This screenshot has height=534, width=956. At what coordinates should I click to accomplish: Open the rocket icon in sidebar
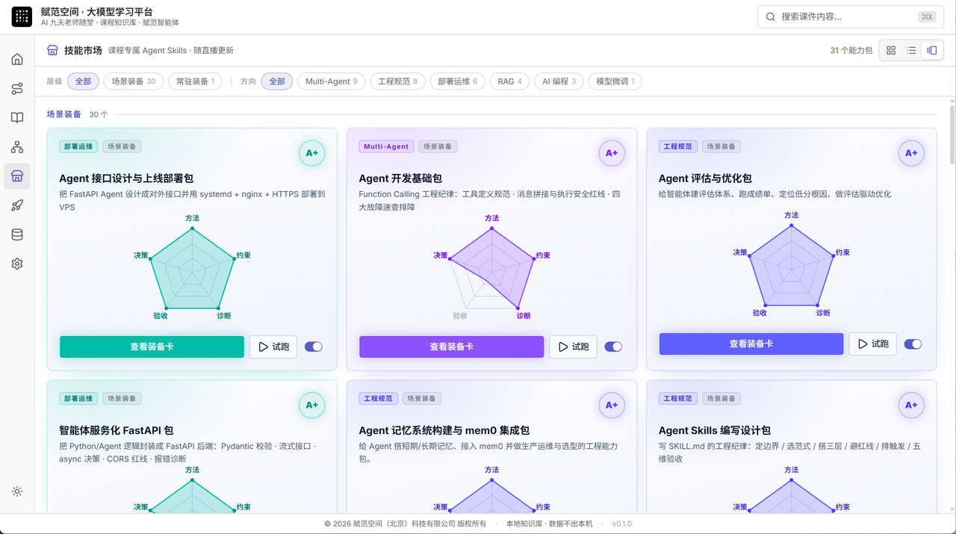[17, 205]
